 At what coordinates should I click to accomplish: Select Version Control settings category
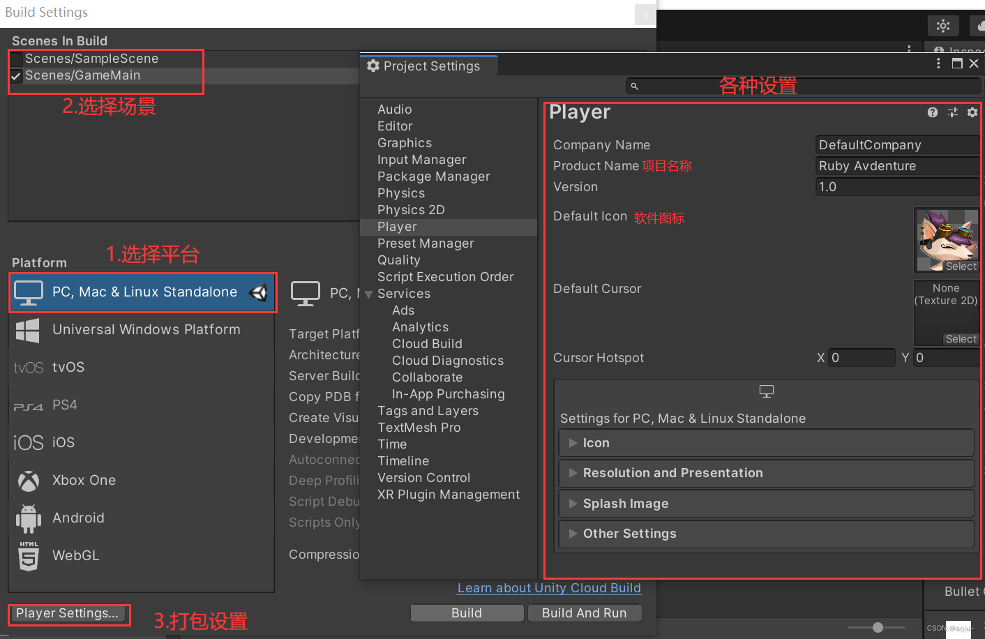coord(424,478)
